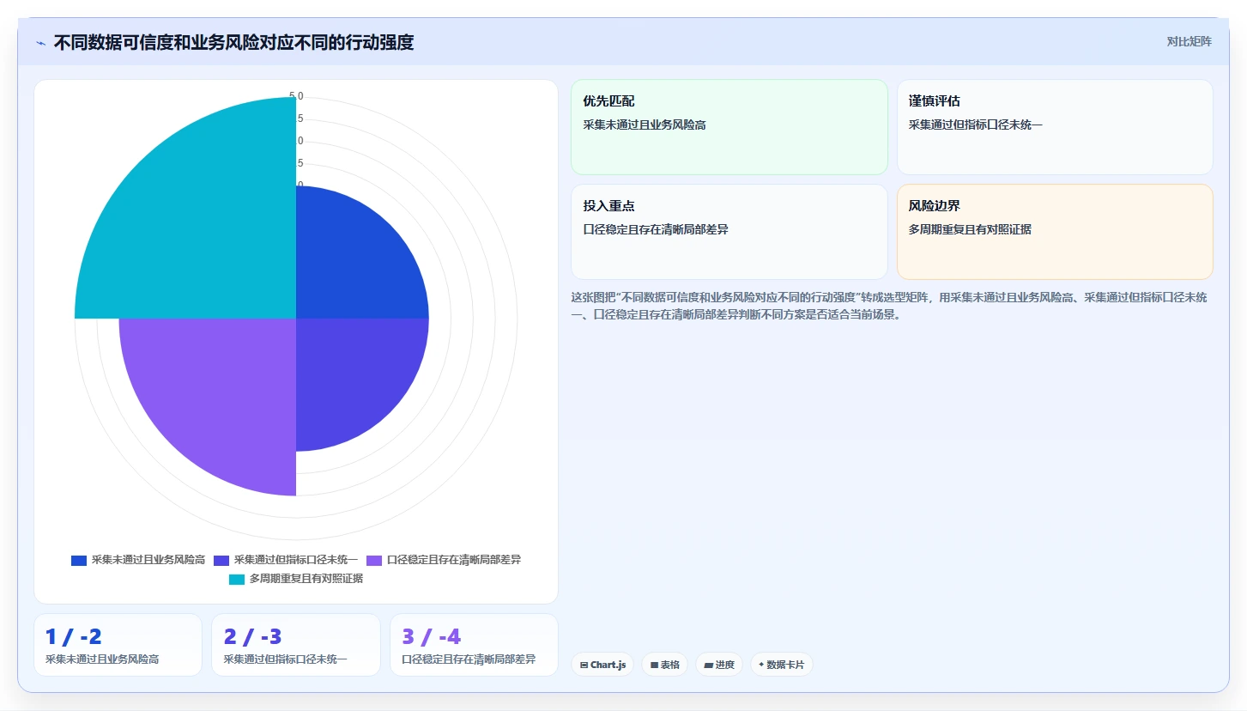Click the icon inside the 表格 chip

tap(654, 665)
